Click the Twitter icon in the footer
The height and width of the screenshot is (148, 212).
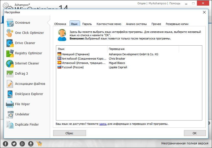coord(14,144)
